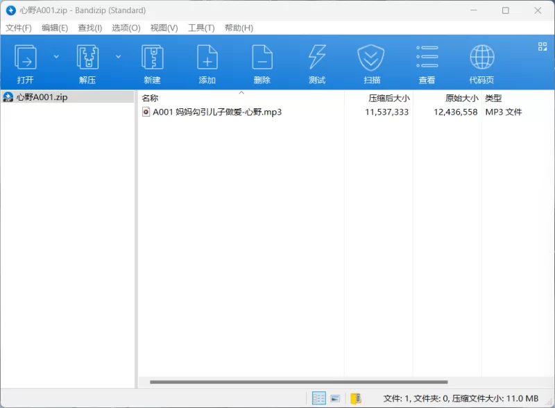Run the 测试 (Test archive) tool

click(x=317, y=57)
